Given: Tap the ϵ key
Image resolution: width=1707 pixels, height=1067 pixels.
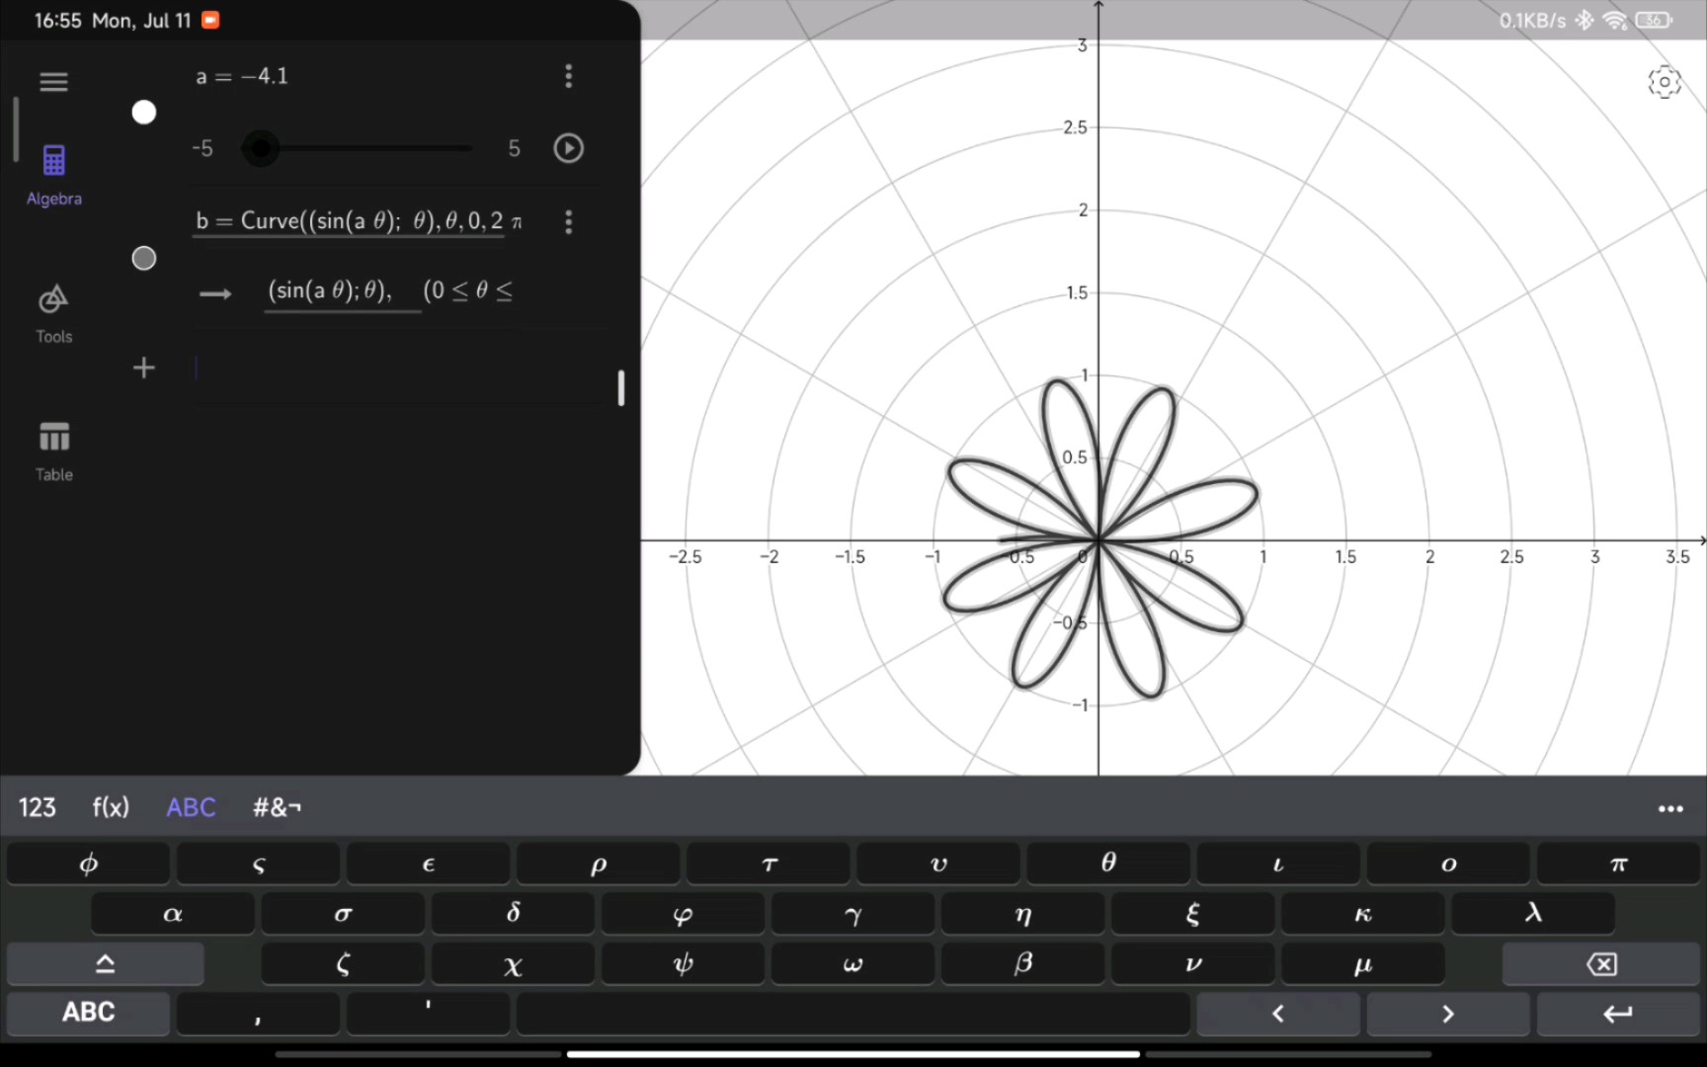Looking at the screenshot, I should 429,863.
